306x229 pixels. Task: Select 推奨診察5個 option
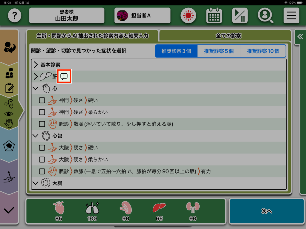tap(219, 51)
